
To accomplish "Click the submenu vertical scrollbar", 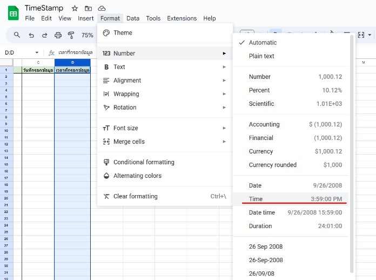I will click(352, 154).
